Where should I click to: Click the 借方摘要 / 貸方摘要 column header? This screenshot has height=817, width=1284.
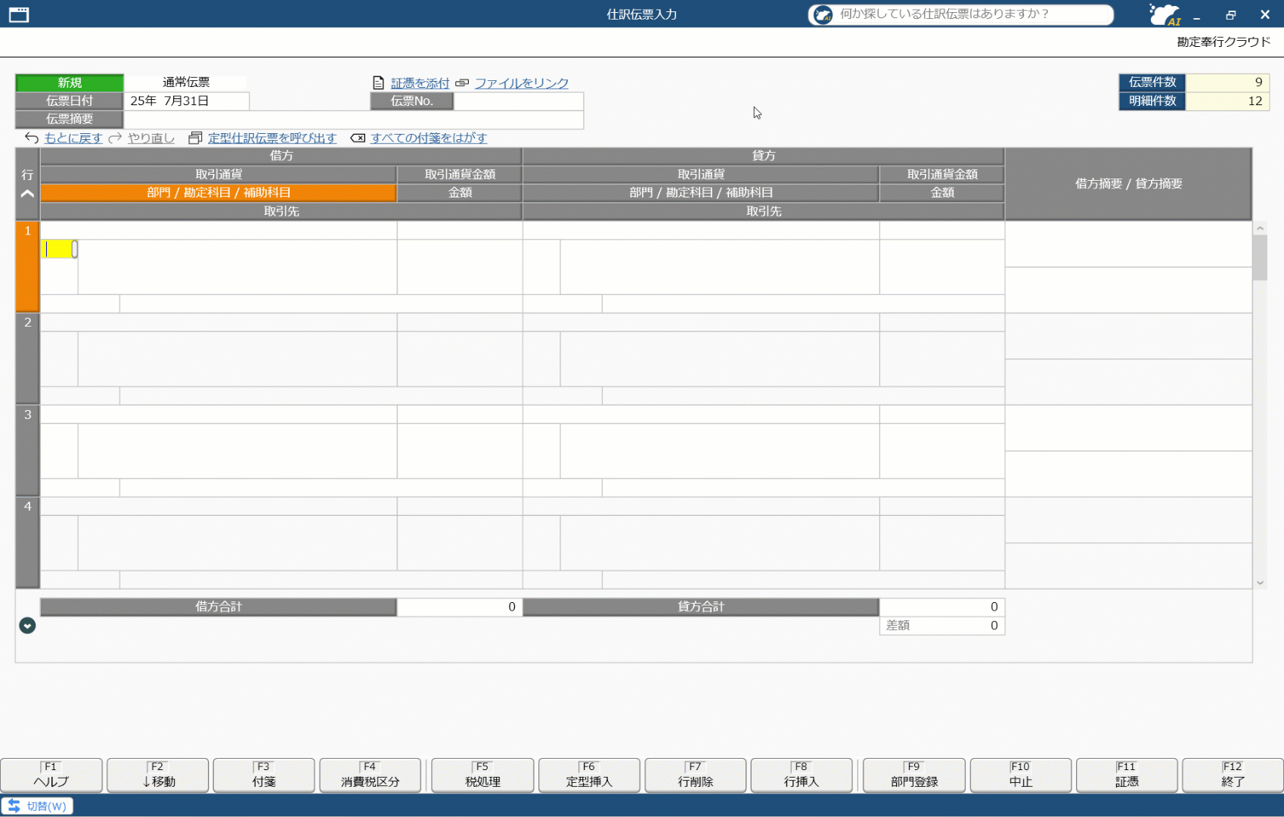(1128, 184)
